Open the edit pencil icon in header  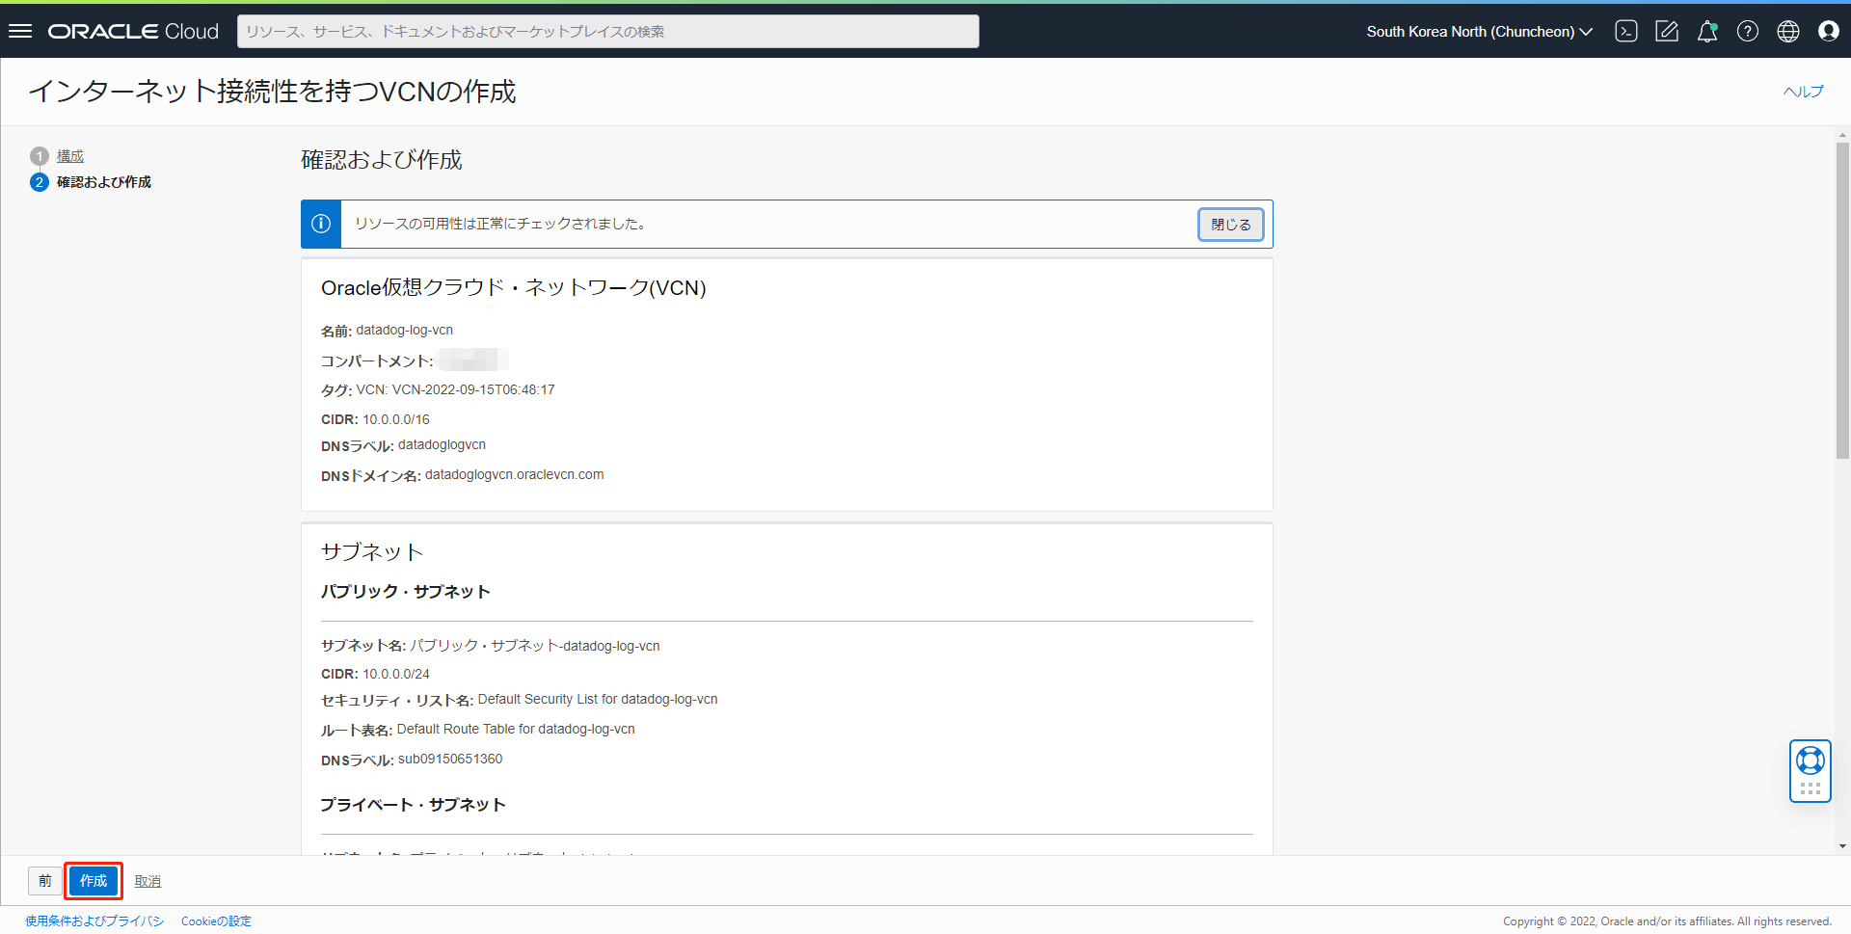pos(1666,31)
